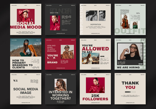The image size is (156, 109).
Task: Click the small pill button on hiring card
Action: (140, 64)
